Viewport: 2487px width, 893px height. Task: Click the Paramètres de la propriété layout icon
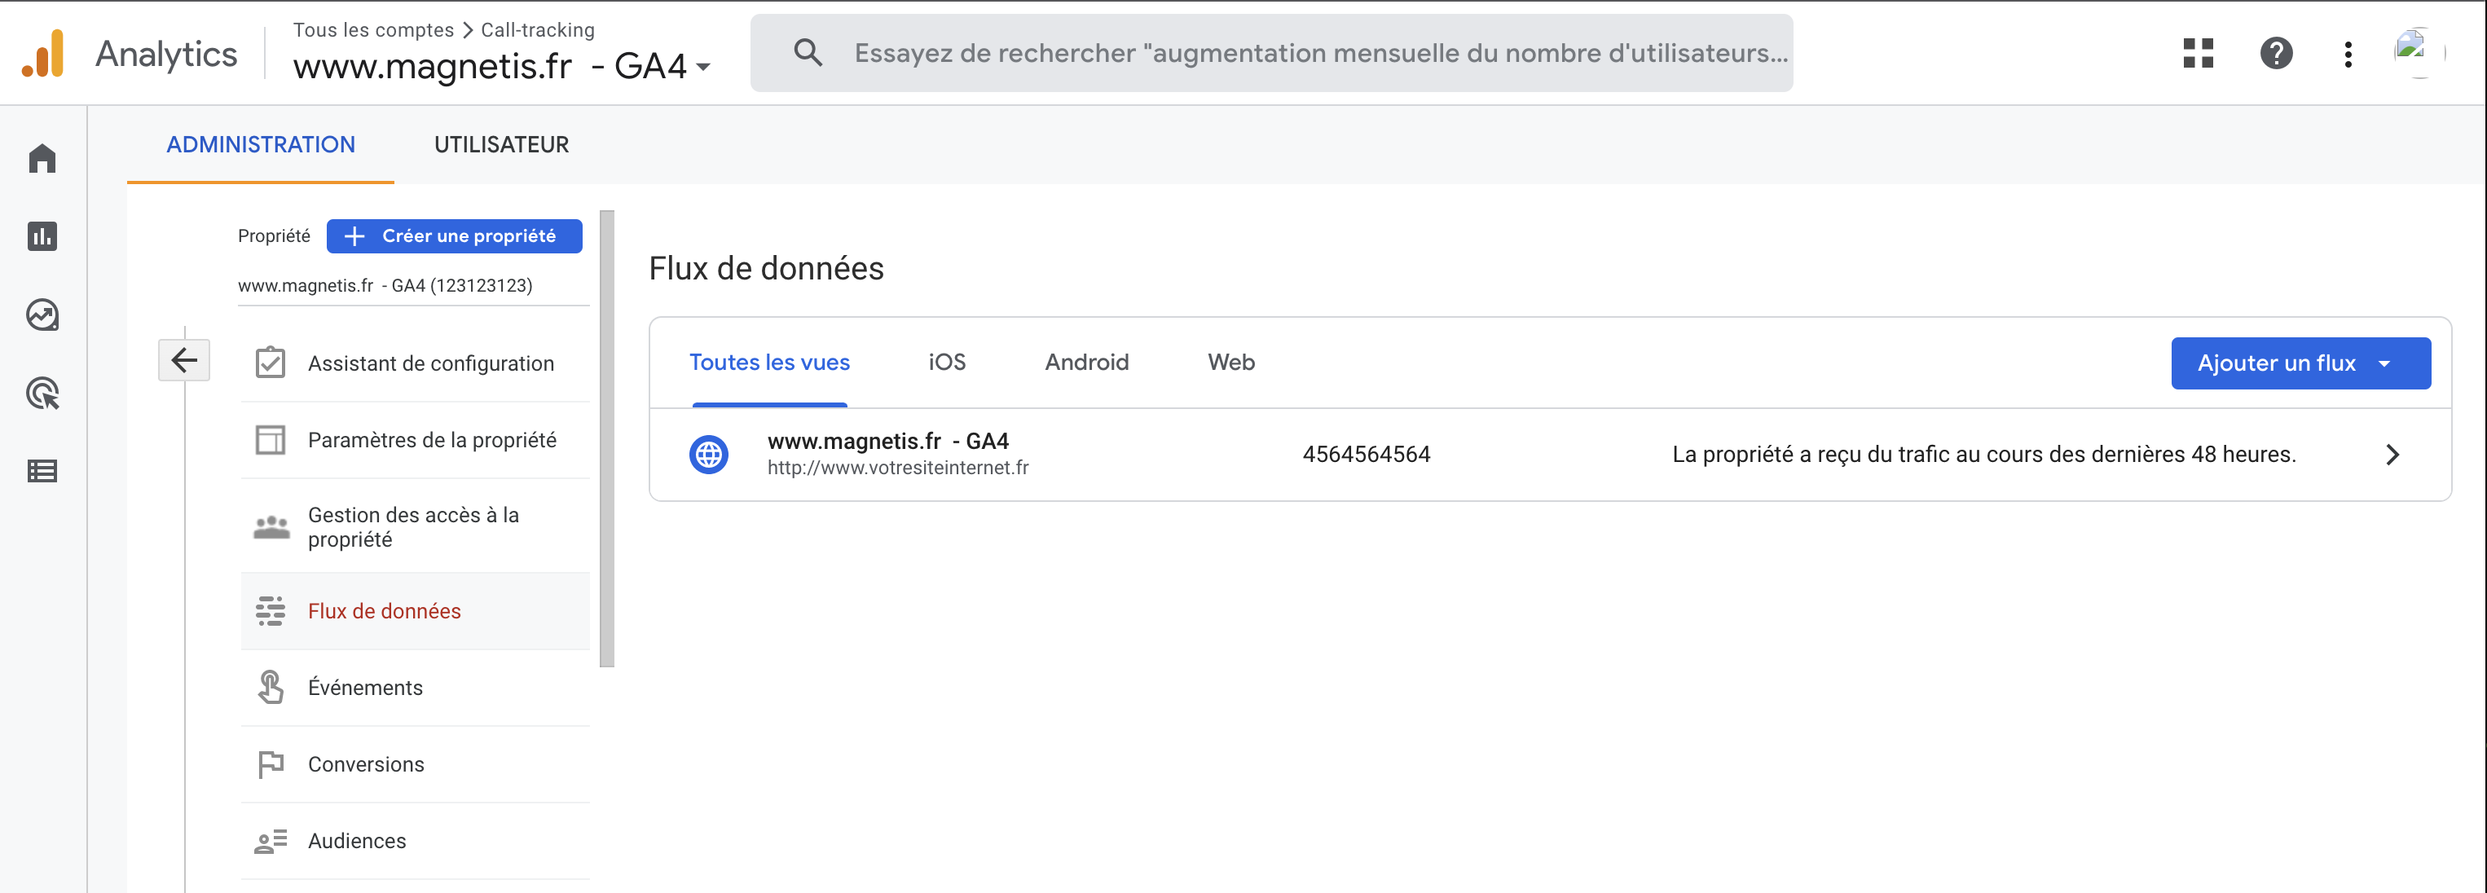click(x=271, y=440)
